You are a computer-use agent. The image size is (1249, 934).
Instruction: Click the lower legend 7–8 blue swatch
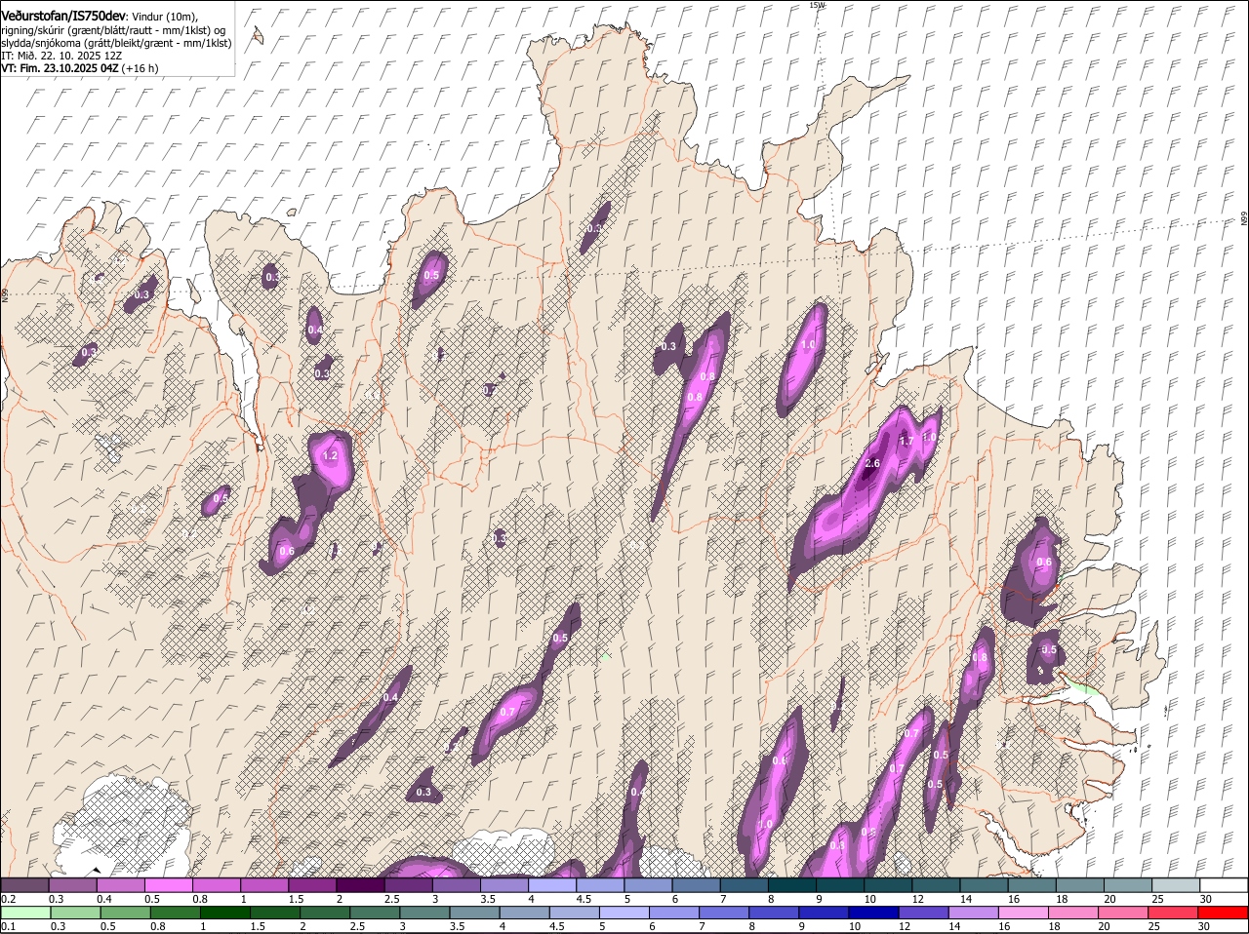pos(722,913)
